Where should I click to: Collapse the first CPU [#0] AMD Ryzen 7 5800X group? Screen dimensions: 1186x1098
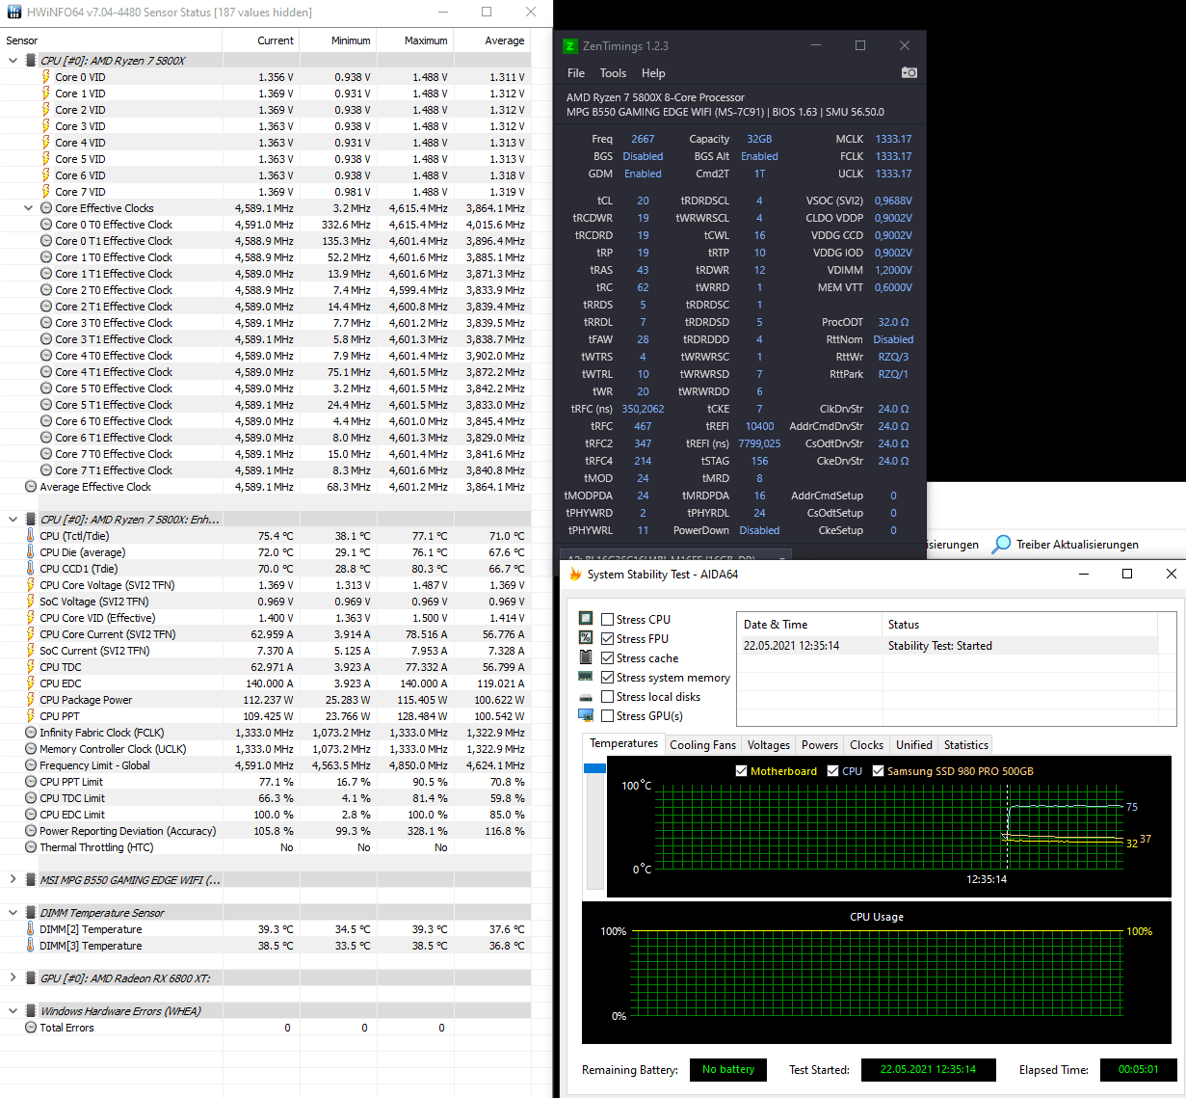coord(13,61)
